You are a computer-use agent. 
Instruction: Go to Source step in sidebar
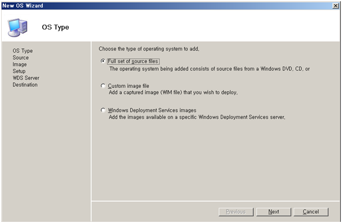pyautogui.click(x=20, y=57)
